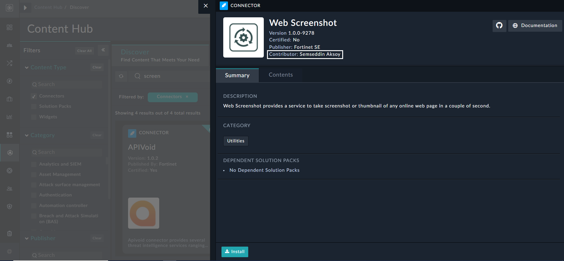Click Discover in the breadcrumb

[79, 7]
